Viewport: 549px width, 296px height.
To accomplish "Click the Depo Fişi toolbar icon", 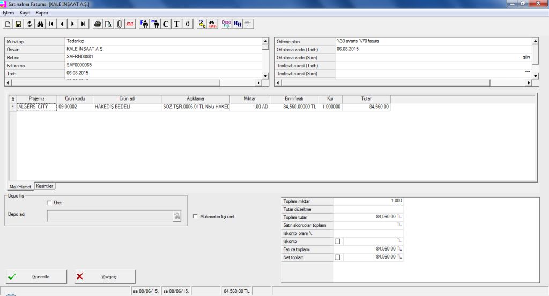I will pyautogui.click(x=227, y=24).
